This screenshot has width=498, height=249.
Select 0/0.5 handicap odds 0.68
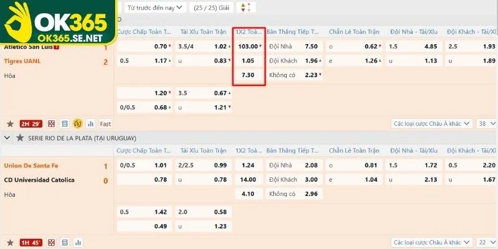(x=144, y=107)
